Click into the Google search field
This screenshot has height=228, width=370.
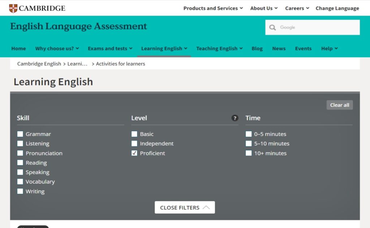[x=313, y=27]
